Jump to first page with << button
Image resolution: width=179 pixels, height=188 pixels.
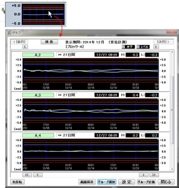pos(27,175)
